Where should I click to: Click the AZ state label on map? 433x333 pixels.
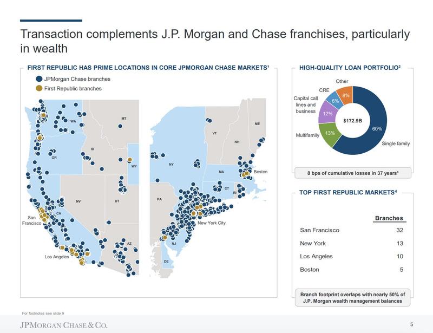tap(129, 244)
